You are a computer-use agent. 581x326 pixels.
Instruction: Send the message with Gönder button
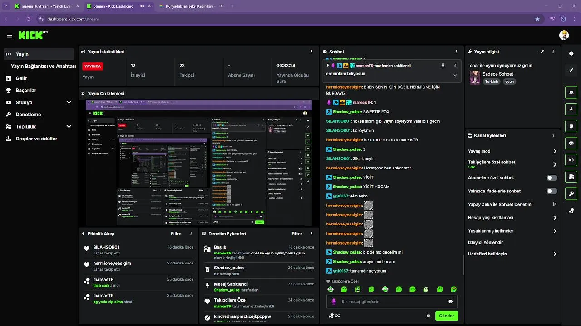pyautogui.click(x=447, y=316)
